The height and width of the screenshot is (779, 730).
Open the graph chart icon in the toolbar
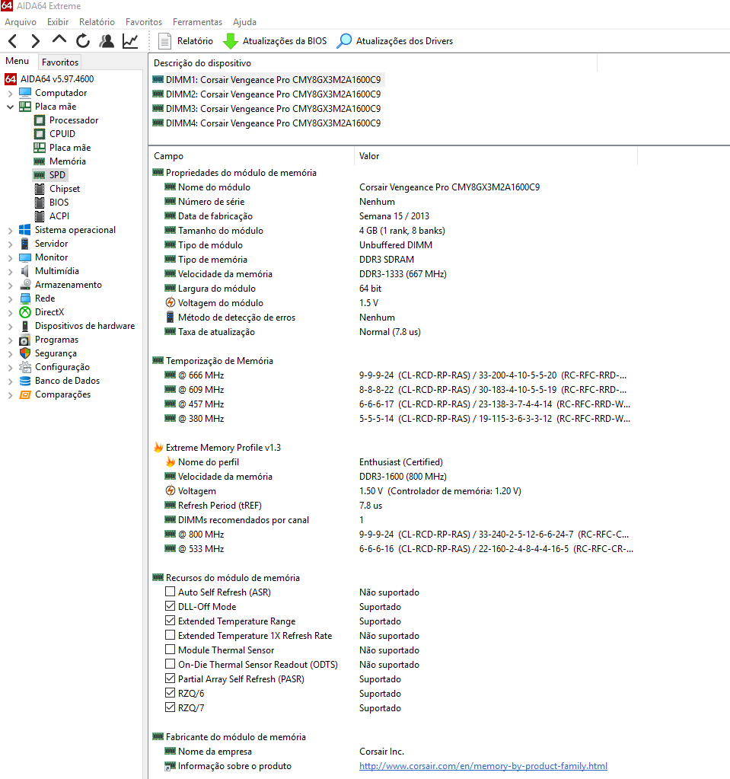(130, 40)
